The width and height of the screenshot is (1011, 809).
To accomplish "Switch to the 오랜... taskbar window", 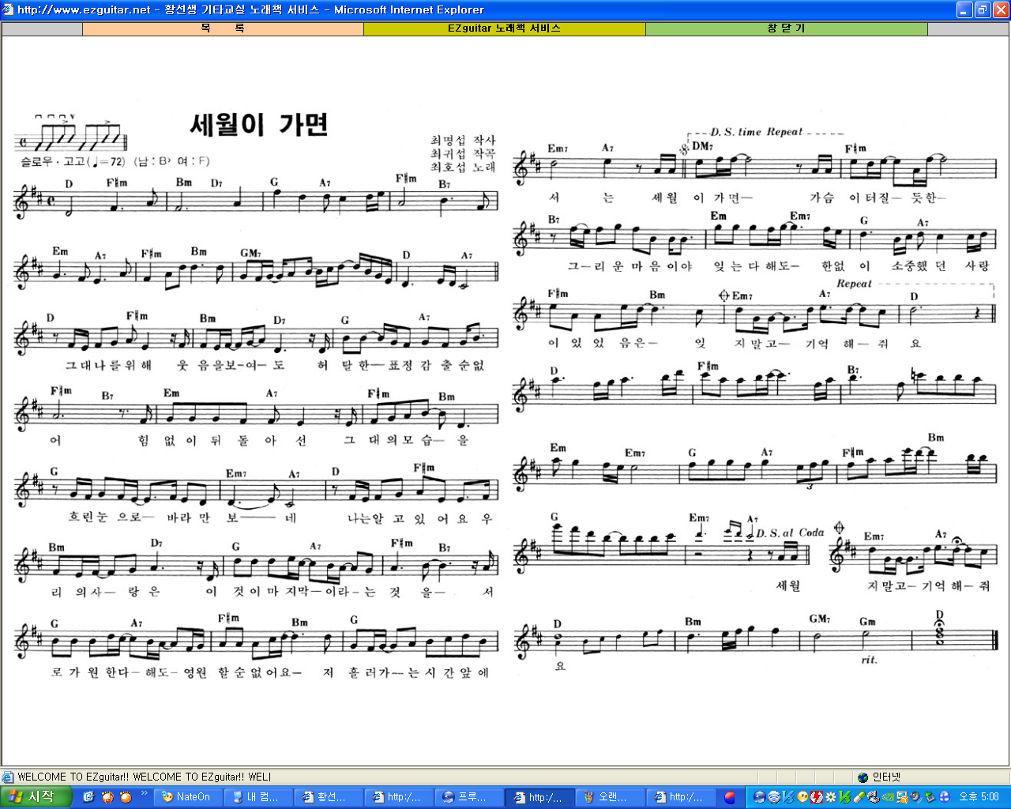I will tap(609, 797).
